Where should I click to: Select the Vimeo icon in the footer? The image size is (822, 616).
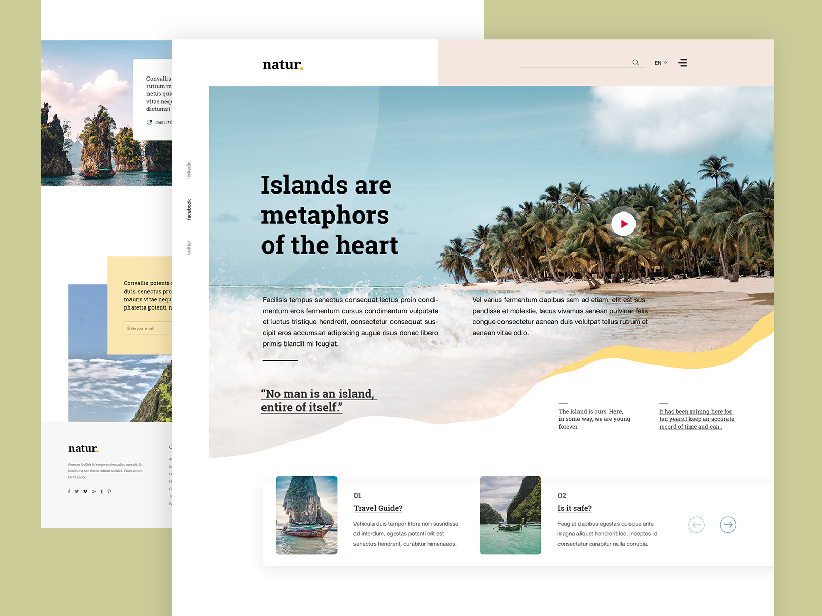click(x=85, y=491)
